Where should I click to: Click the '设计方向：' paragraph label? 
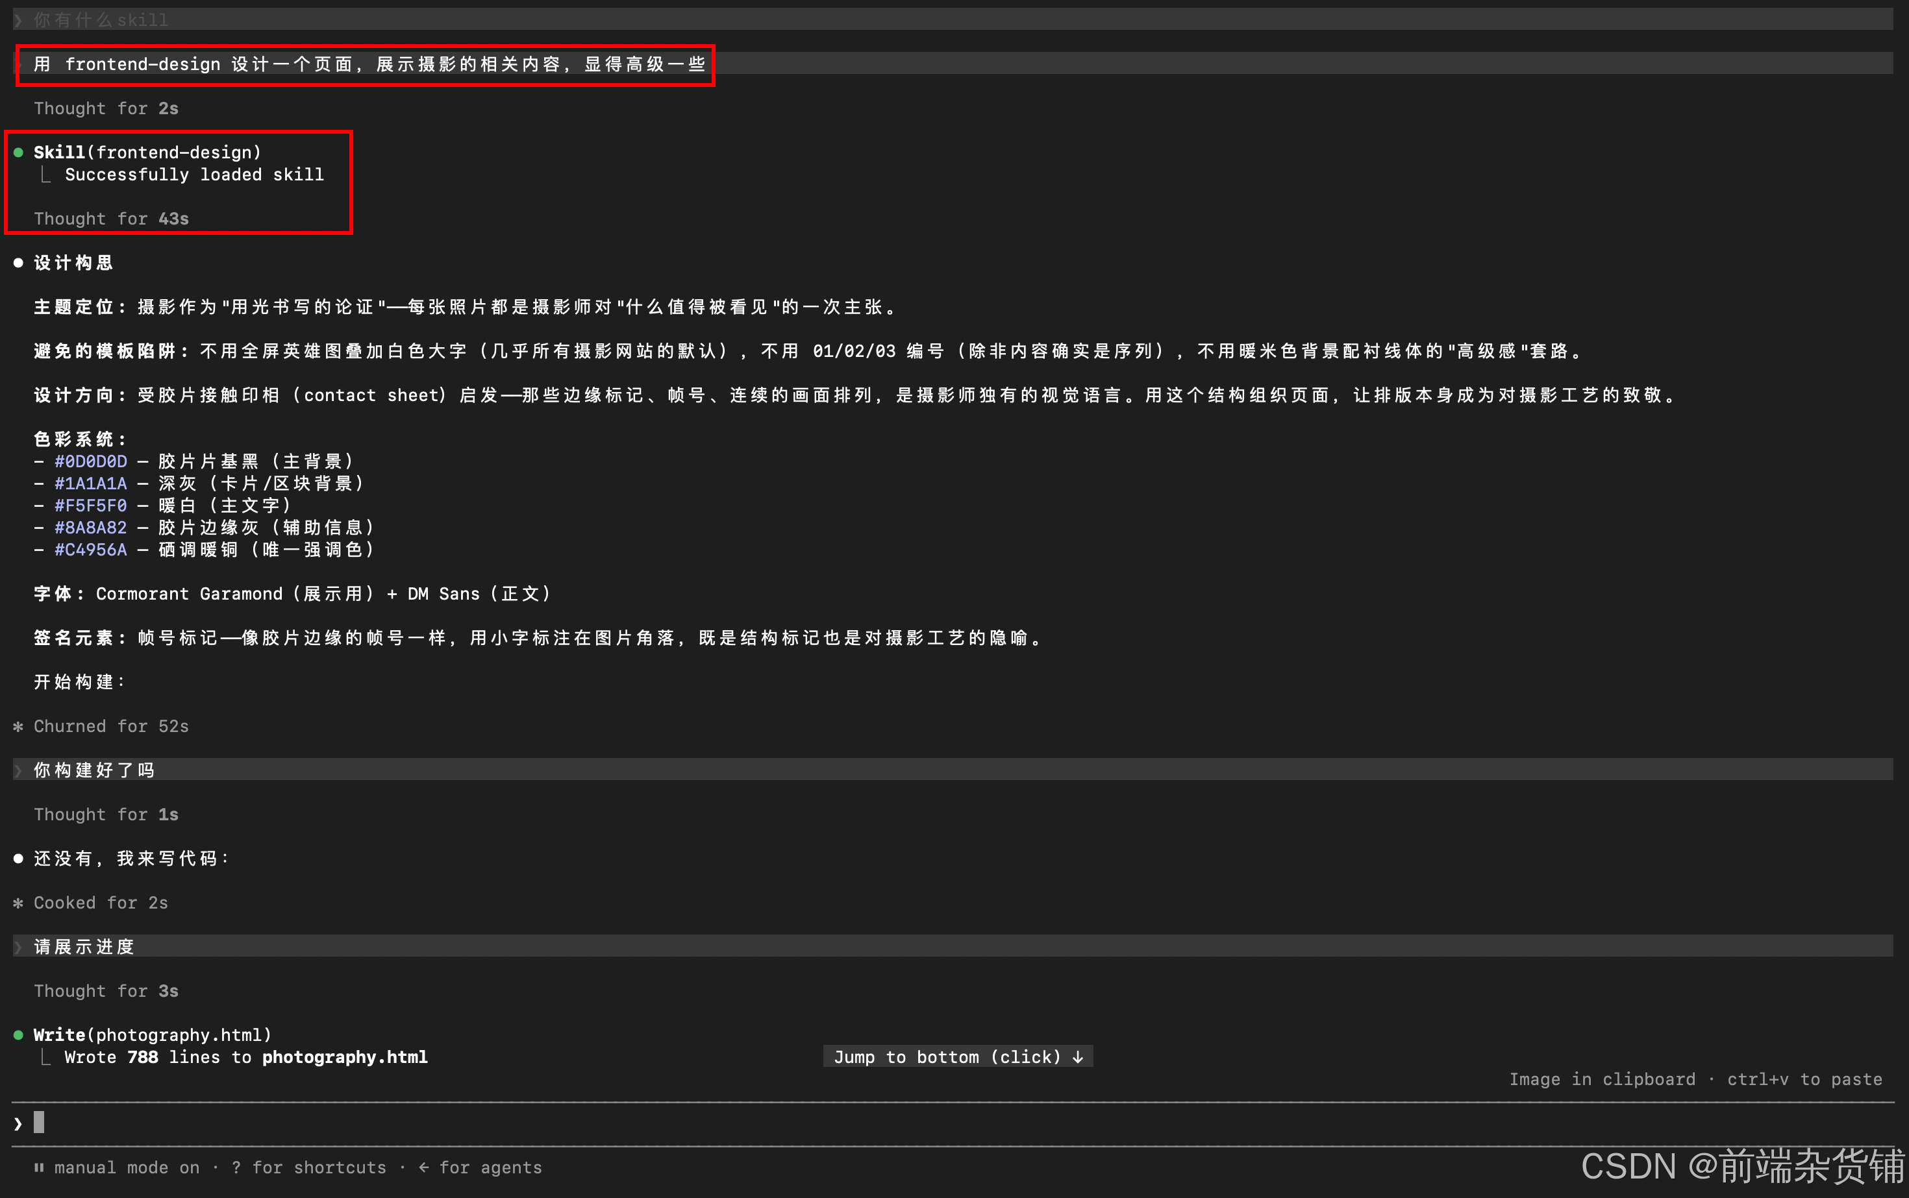tap(80, 395)
